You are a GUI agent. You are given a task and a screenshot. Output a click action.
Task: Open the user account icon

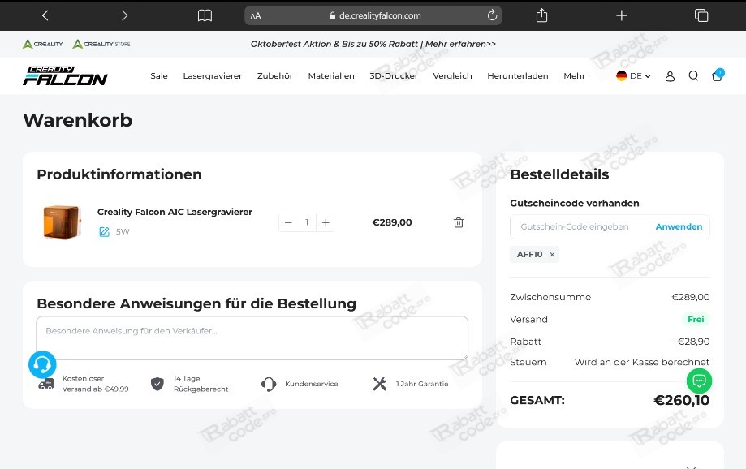click(670, 76)
